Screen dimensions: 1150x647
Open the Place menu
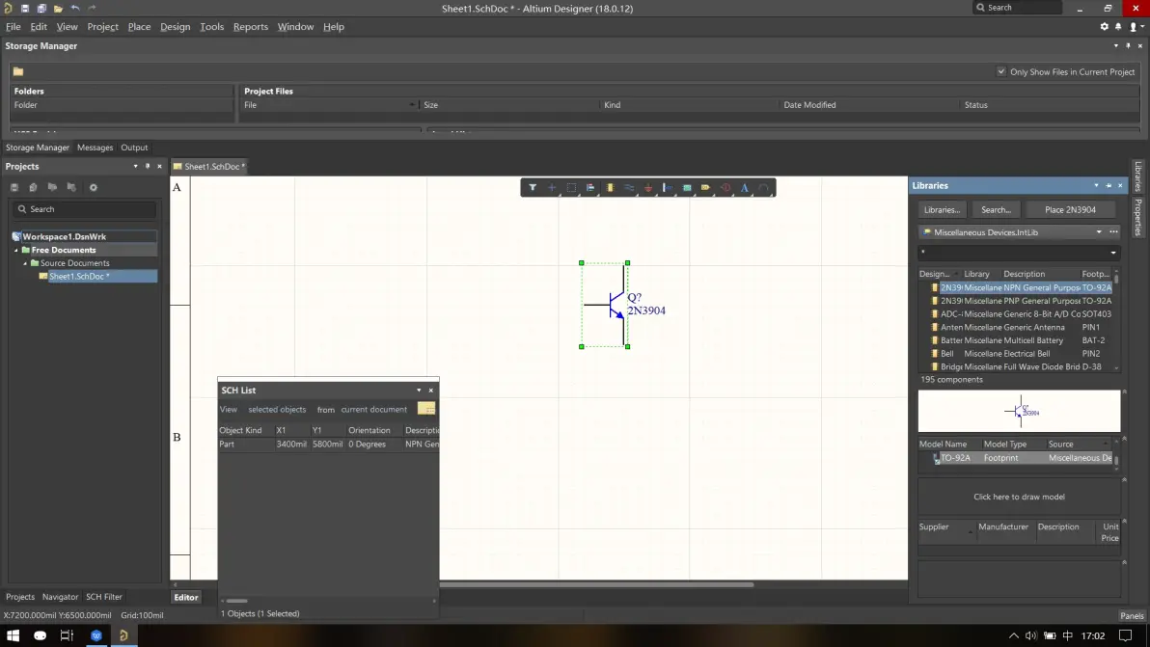[x=139, y=26]
